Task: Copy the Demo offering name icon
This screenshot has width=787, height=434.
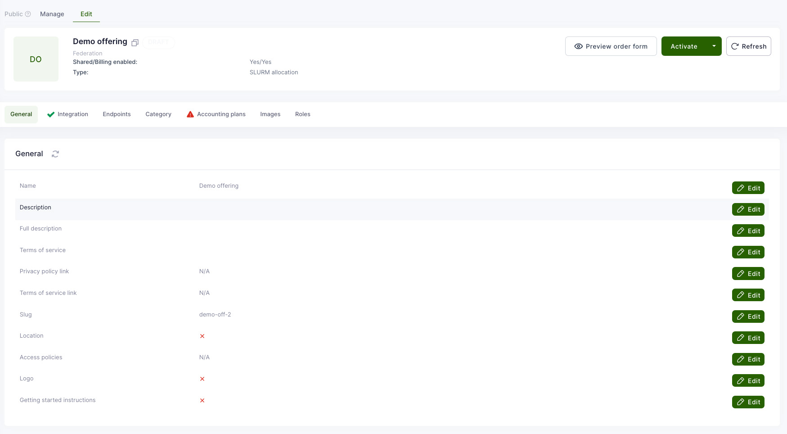Action: (x=135, y=43)
